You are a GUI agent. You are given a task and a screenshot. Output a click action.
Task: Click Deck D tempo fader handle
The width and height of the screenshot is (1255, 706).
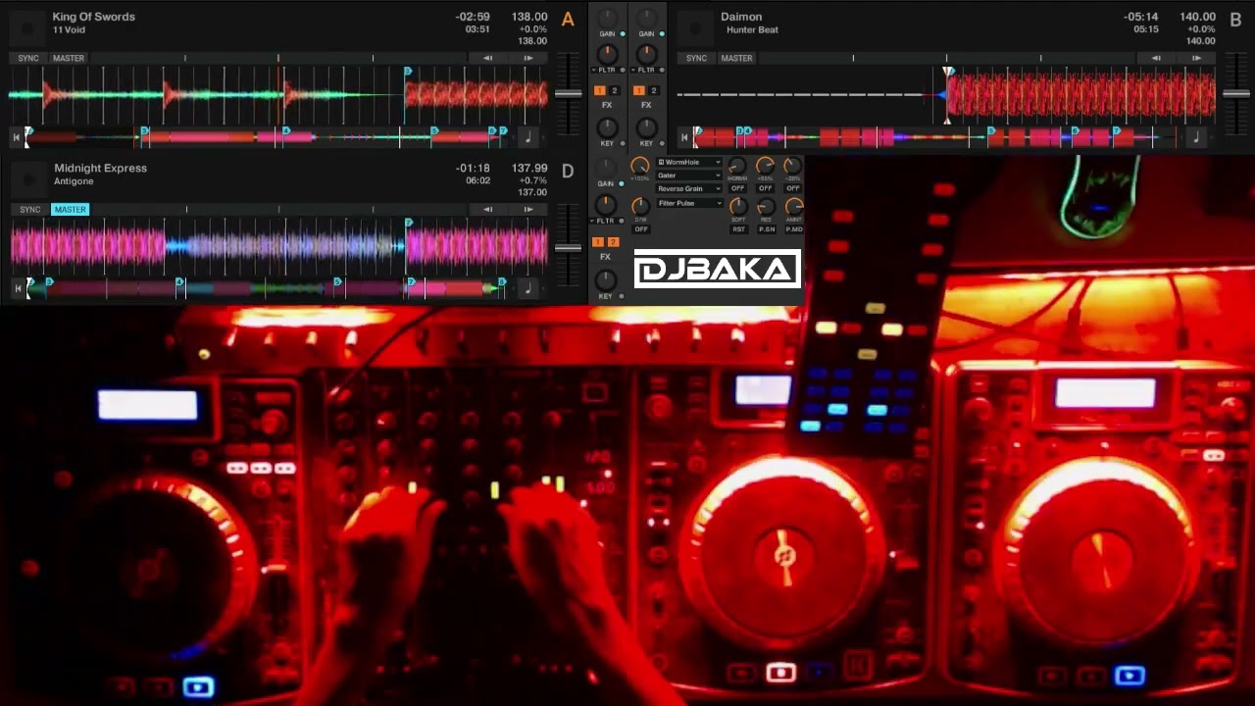tap(568, 247)
